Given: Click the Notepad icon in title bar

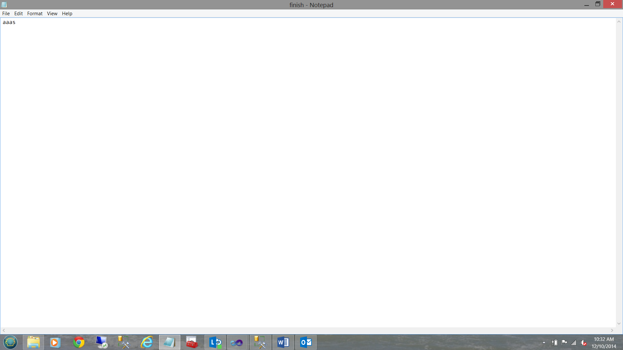Looking at the screenshot, I should 4,5.
